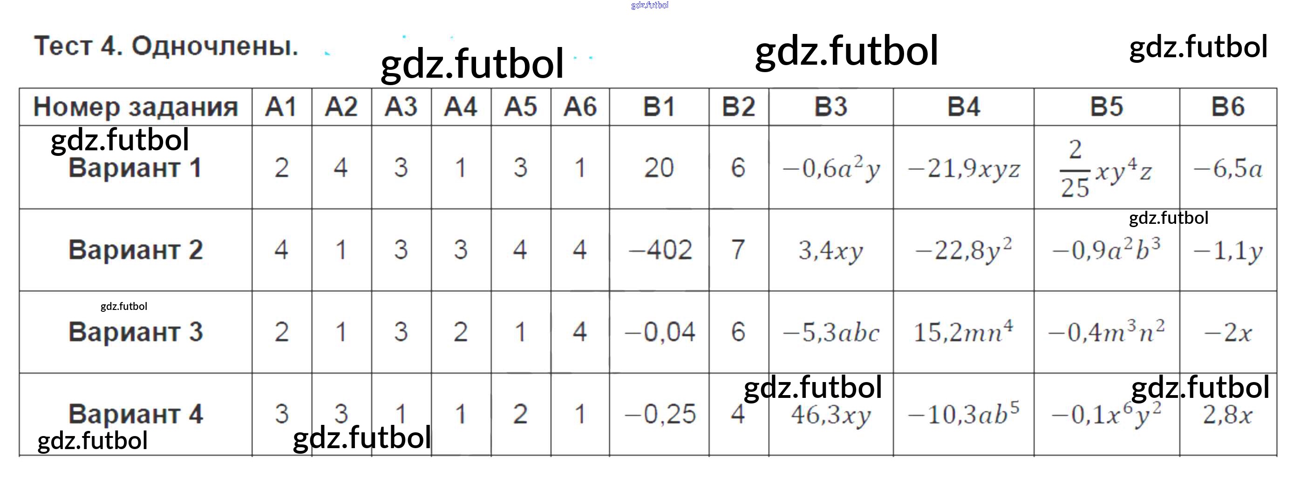Select the answer cell showing –402
The image size is (1300, 477).
659,249
